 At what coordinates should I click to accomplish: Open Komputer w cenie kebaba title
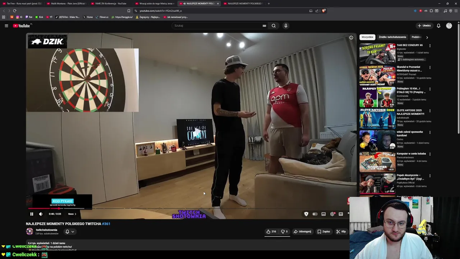point(411,154)
